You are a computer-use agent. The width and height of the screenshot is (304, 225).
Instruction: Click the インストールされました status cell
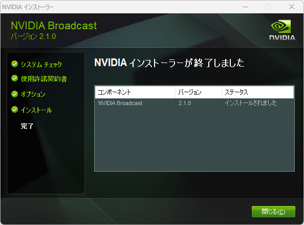tap(251, 103)
